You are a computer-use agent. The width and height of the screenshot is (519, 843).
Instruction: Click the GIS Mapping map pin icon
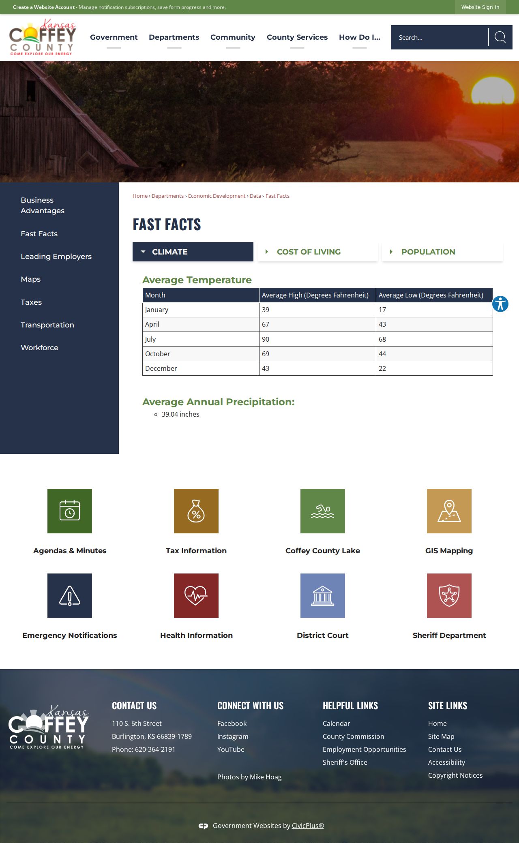[449, 511]
